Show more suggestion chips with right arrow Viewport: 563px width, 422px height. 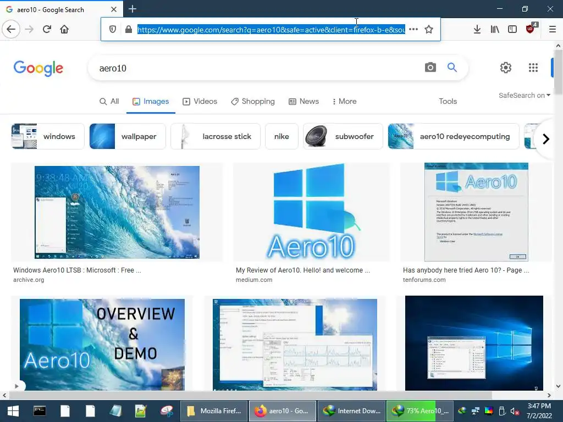546,139
